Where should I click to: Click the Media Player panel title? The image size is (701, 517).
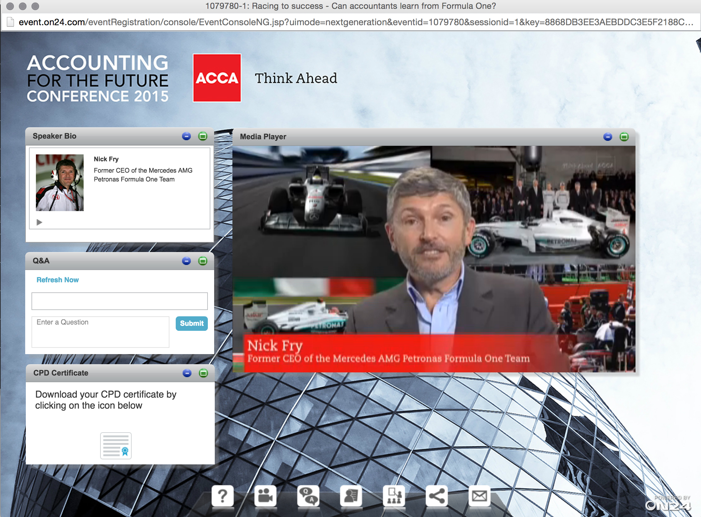point(263,137)
